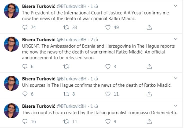Click the @BTurkovicBH handle on the hoax tweet
Image resolution: width=184 pixels, height=128 pixels.
tap(72, 106)
